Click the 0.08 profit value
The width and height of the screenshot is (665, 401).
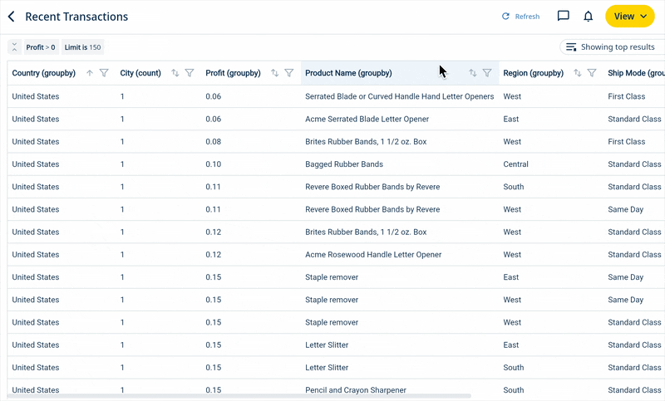(x=214, y=141)
